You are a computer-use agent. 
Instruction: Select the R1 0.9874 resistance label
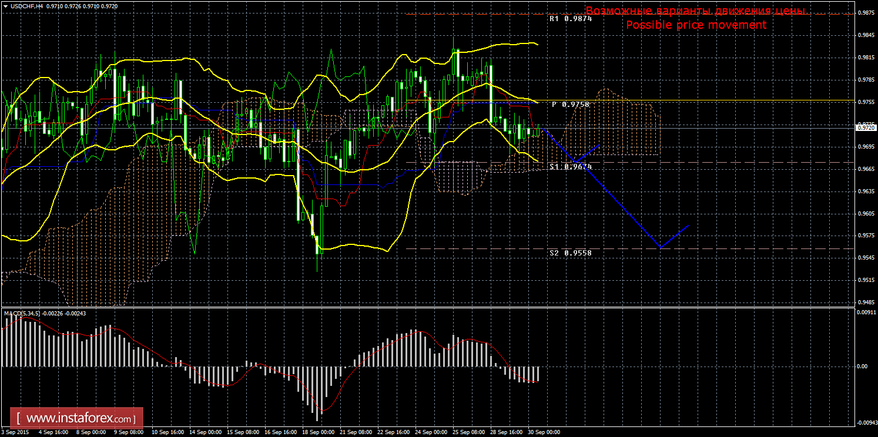click(x=571, y=19)
